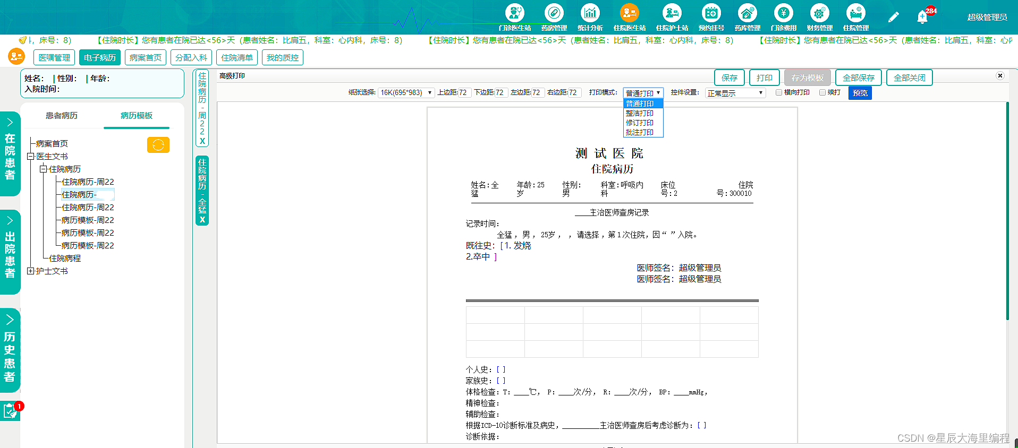Open the 医嘱管理 tab

[x=54, y=57]
